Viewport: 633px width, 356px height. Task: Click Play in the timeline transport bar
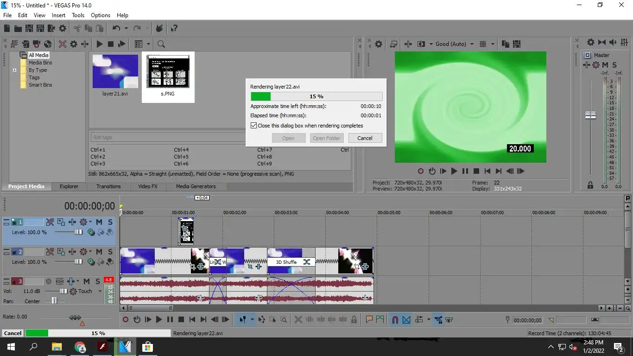158,319
